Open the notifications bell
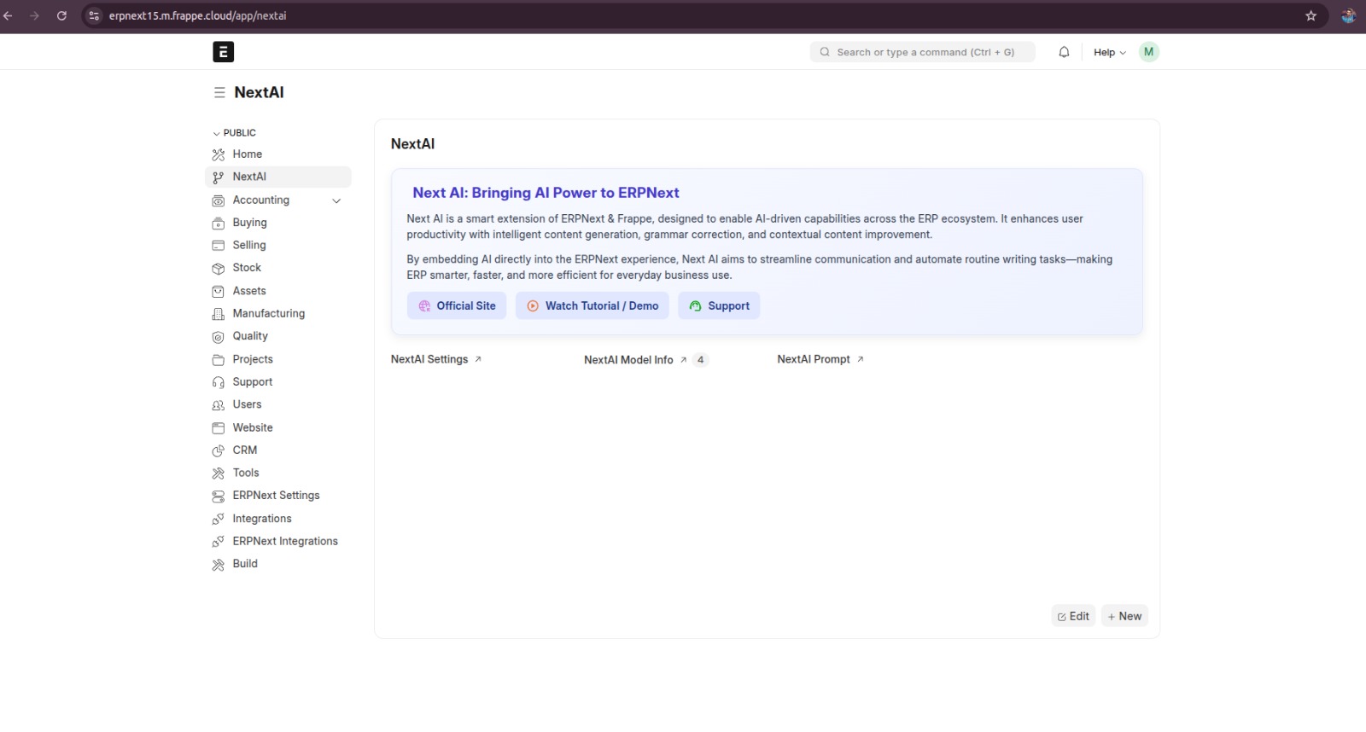 pyautogui.click(x=1064, y=52)
